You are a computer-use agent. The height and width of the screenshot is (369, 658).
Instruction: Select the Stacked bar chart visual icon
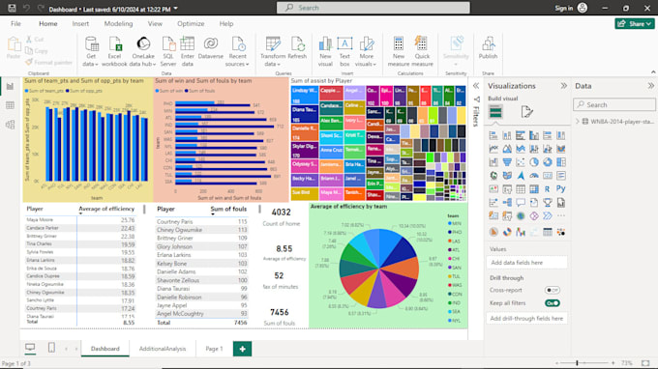click(x=493, y=135)
